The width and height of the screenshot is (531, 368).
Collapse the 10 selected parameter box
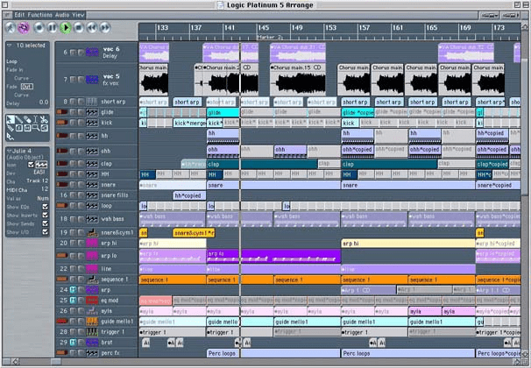10,46
